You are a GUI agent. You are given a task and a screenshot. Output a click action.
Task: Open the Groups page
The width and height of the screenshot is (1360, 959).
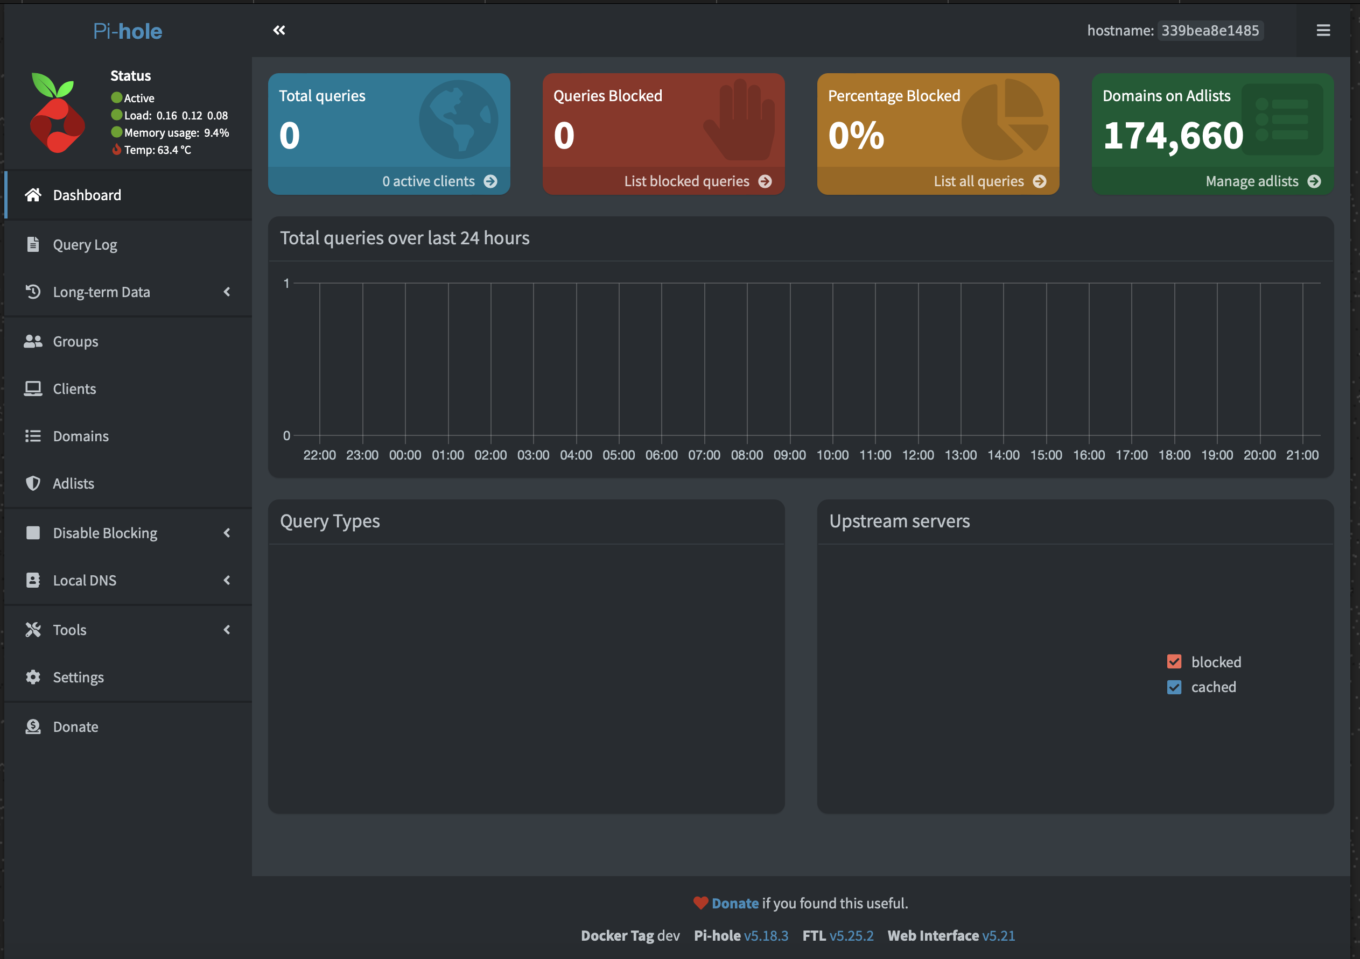click(x=75, y=342)
